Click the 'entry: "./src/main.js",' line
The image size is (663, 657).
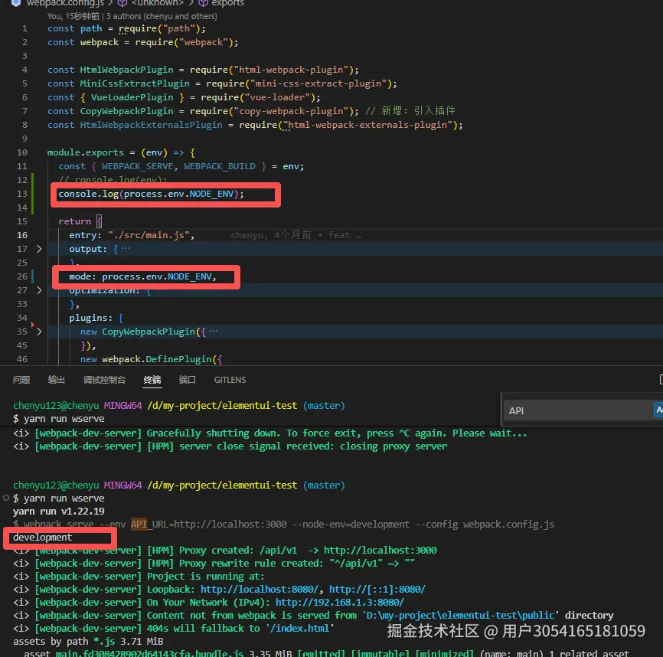pyautogui.click(x=132, y=235)
